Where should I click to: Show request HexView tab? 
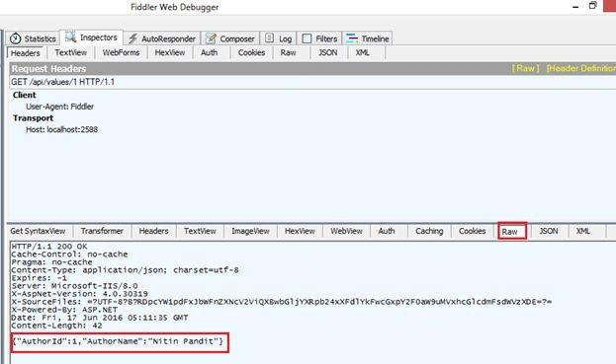tap(170, 52)
